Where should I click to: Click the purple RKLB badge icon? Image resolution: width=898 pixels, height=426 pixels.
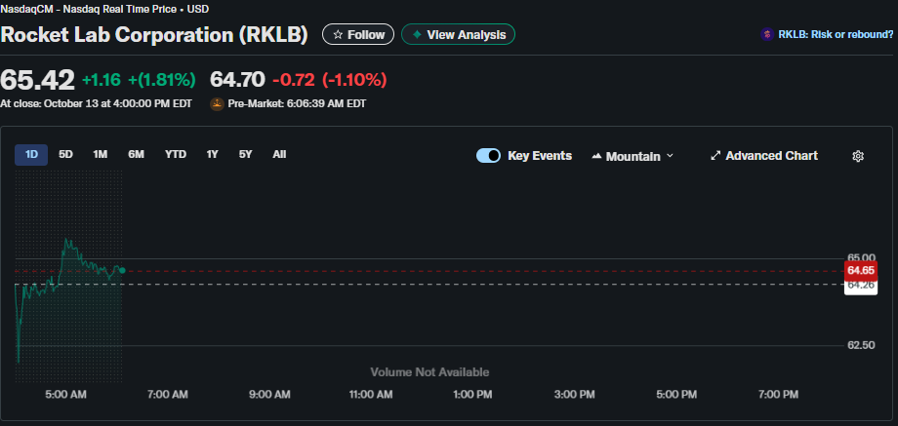[x=768, y=34]
